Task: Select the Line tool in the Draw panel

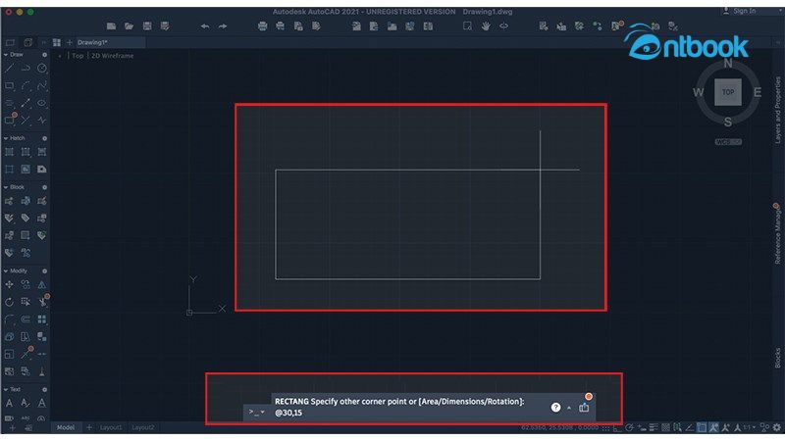Action: coord(9,68)
